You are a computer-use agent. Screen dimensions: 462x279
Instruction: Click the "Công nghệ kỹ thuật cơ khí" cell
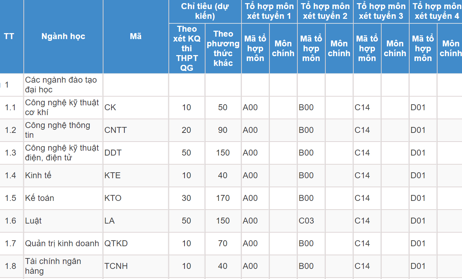(62, 107)
